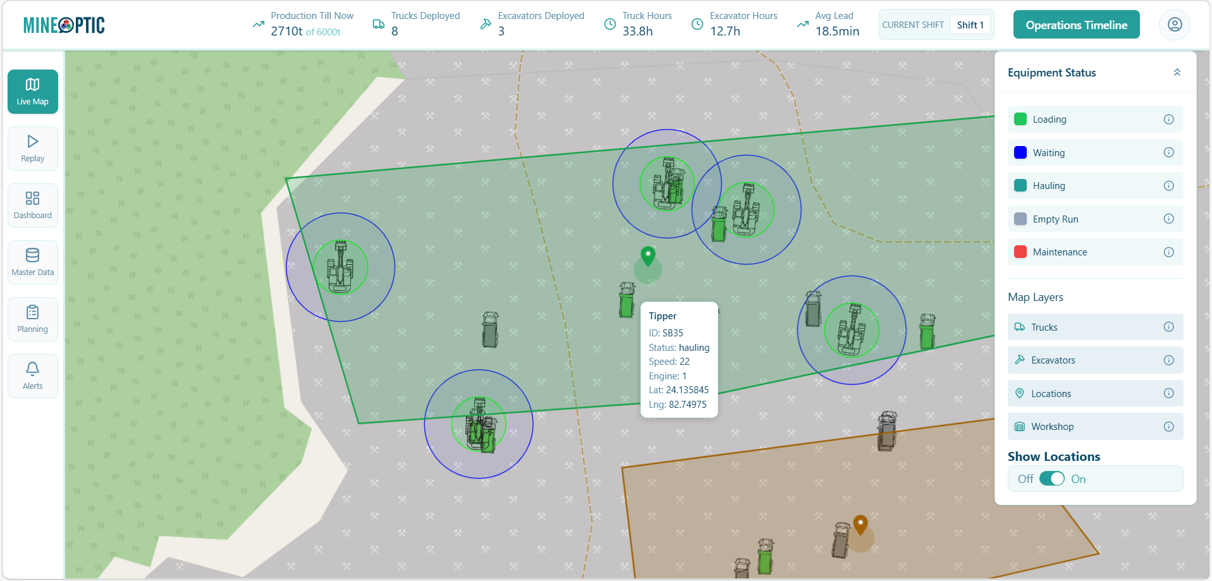Click the CURRENT SHIFT label
The image size is (1212, 581).
913,24
